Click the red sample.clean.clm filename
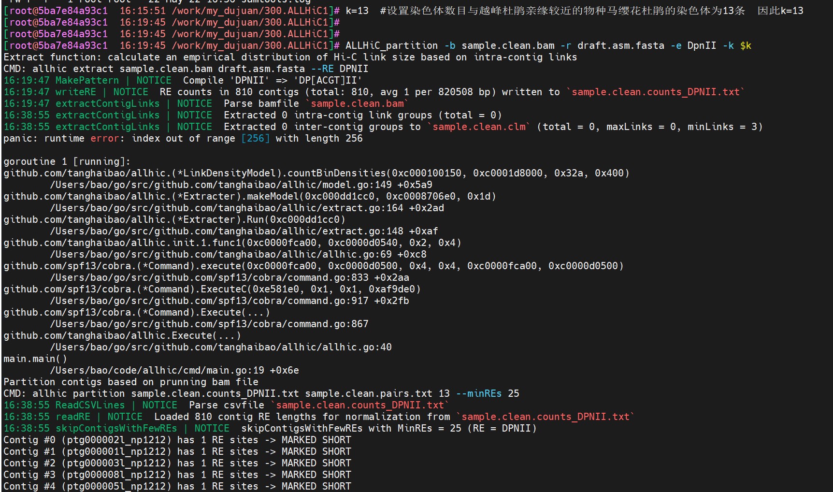Image resolution: width=833 pixels, height=492 pixels. click(x=479, y=127)
